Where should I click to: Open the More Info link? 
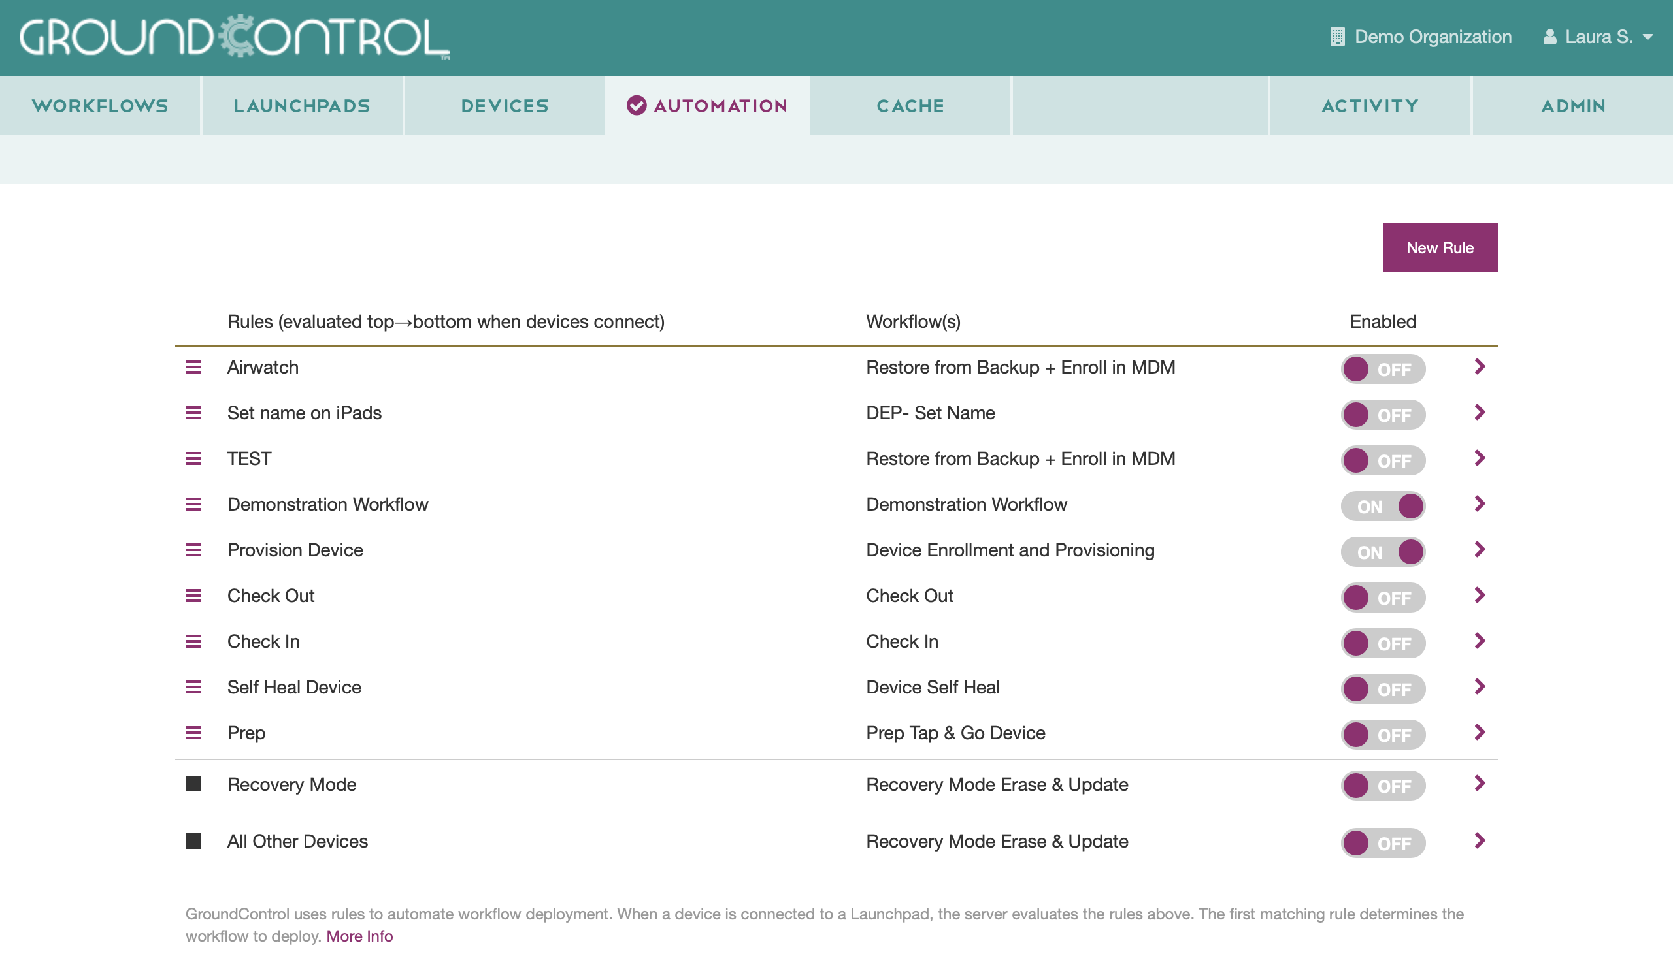(359, 936)
